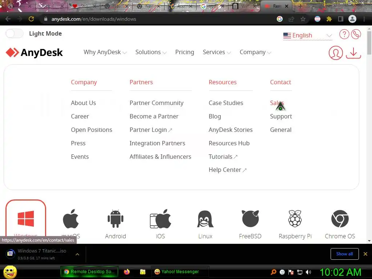
Task: Open a new browser tab
Action: [300, 7]
